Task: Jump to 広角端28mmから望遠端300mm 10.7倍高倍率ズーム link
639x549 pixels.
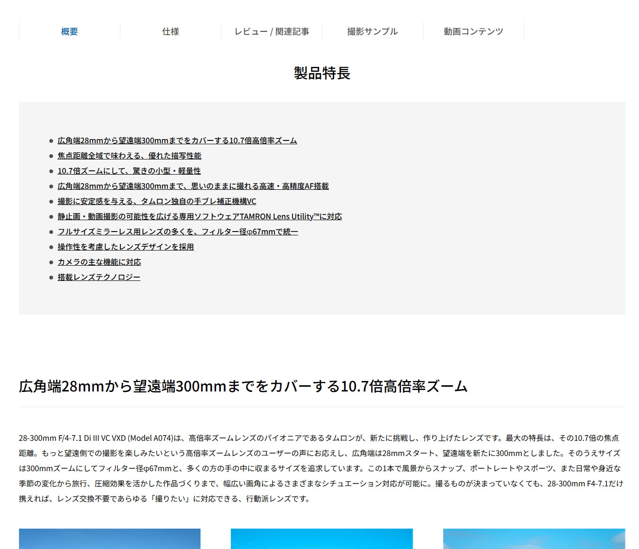Action: pos(177,140)
